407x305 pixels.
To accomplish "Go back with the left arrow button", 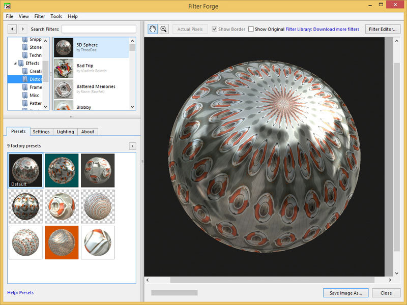I will [x=12, y=29].
